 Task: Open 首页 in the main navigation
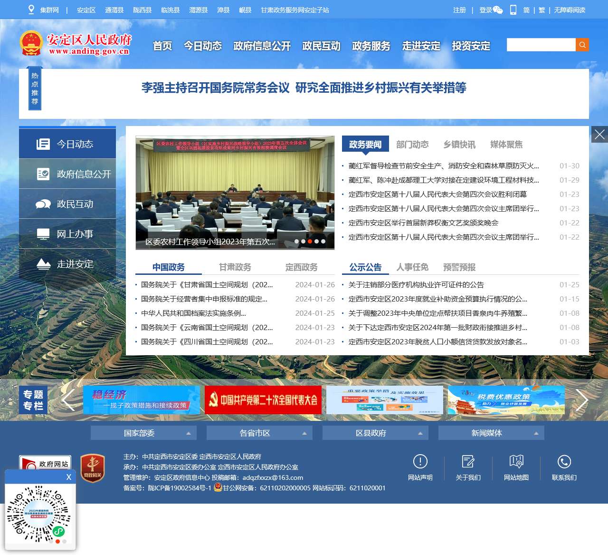pyautogui.click(x=162, y=46)
